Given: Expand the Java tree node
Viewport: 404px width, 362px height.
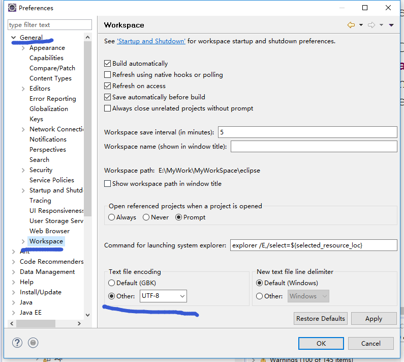Looking at the screenshot, I should pyautogui.click(x=13, y=302).
